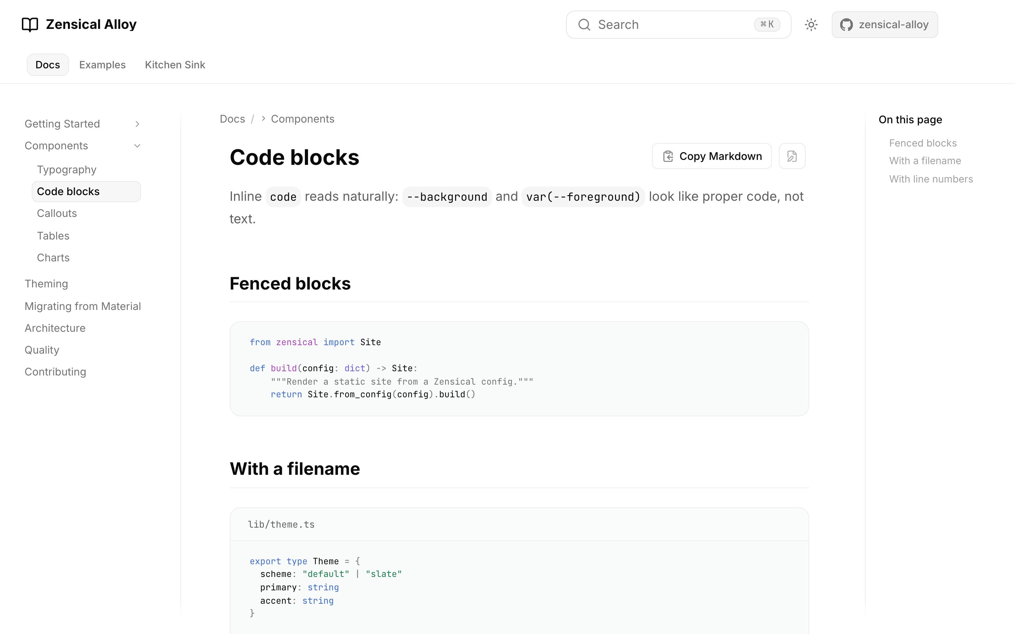This screenshot has width=1015, height=634.
Task: Click the Zensical Alloy book logo icon
Action: pyautogui.click(x=30, y=25)
